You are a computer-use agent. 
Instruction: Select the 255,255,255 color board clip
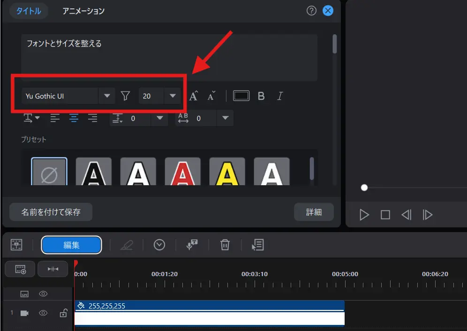pyautogui.click(x=210, y=314)
